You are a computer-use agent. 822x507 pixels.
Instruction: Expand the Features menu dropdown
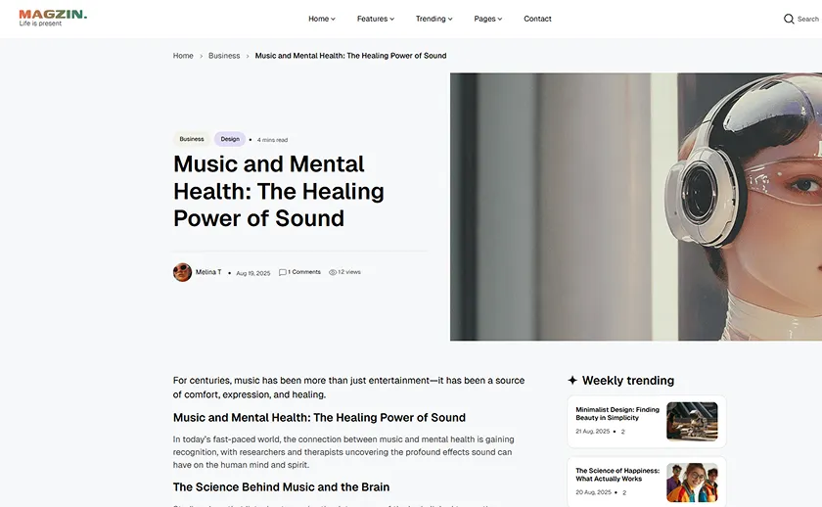pyautogui.click(x=375, y=19)
